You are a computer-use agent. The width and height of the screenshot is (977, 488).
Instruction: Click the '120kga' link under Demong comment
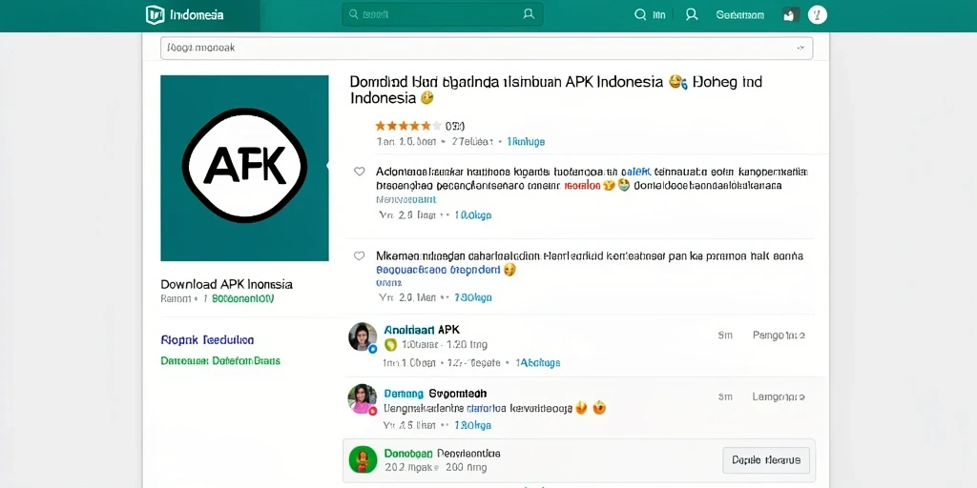click(473, 425)
